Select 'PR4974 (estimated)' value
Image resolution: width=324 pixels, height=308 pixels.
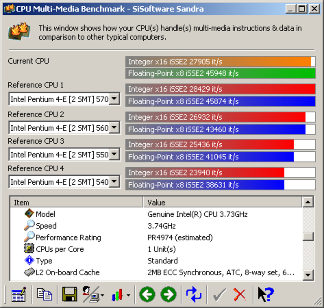[x=180, y=238]
